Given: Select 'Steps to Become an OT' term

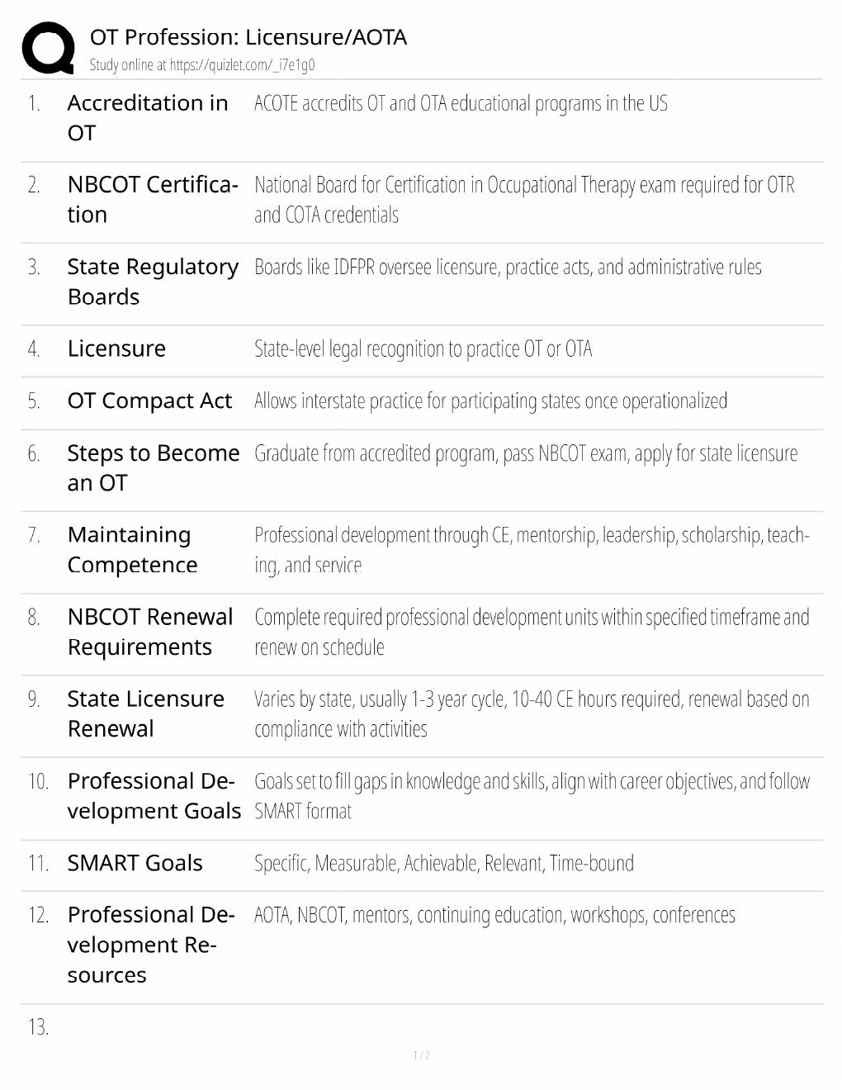Looking at the screenshot, I should click(154, 467).
